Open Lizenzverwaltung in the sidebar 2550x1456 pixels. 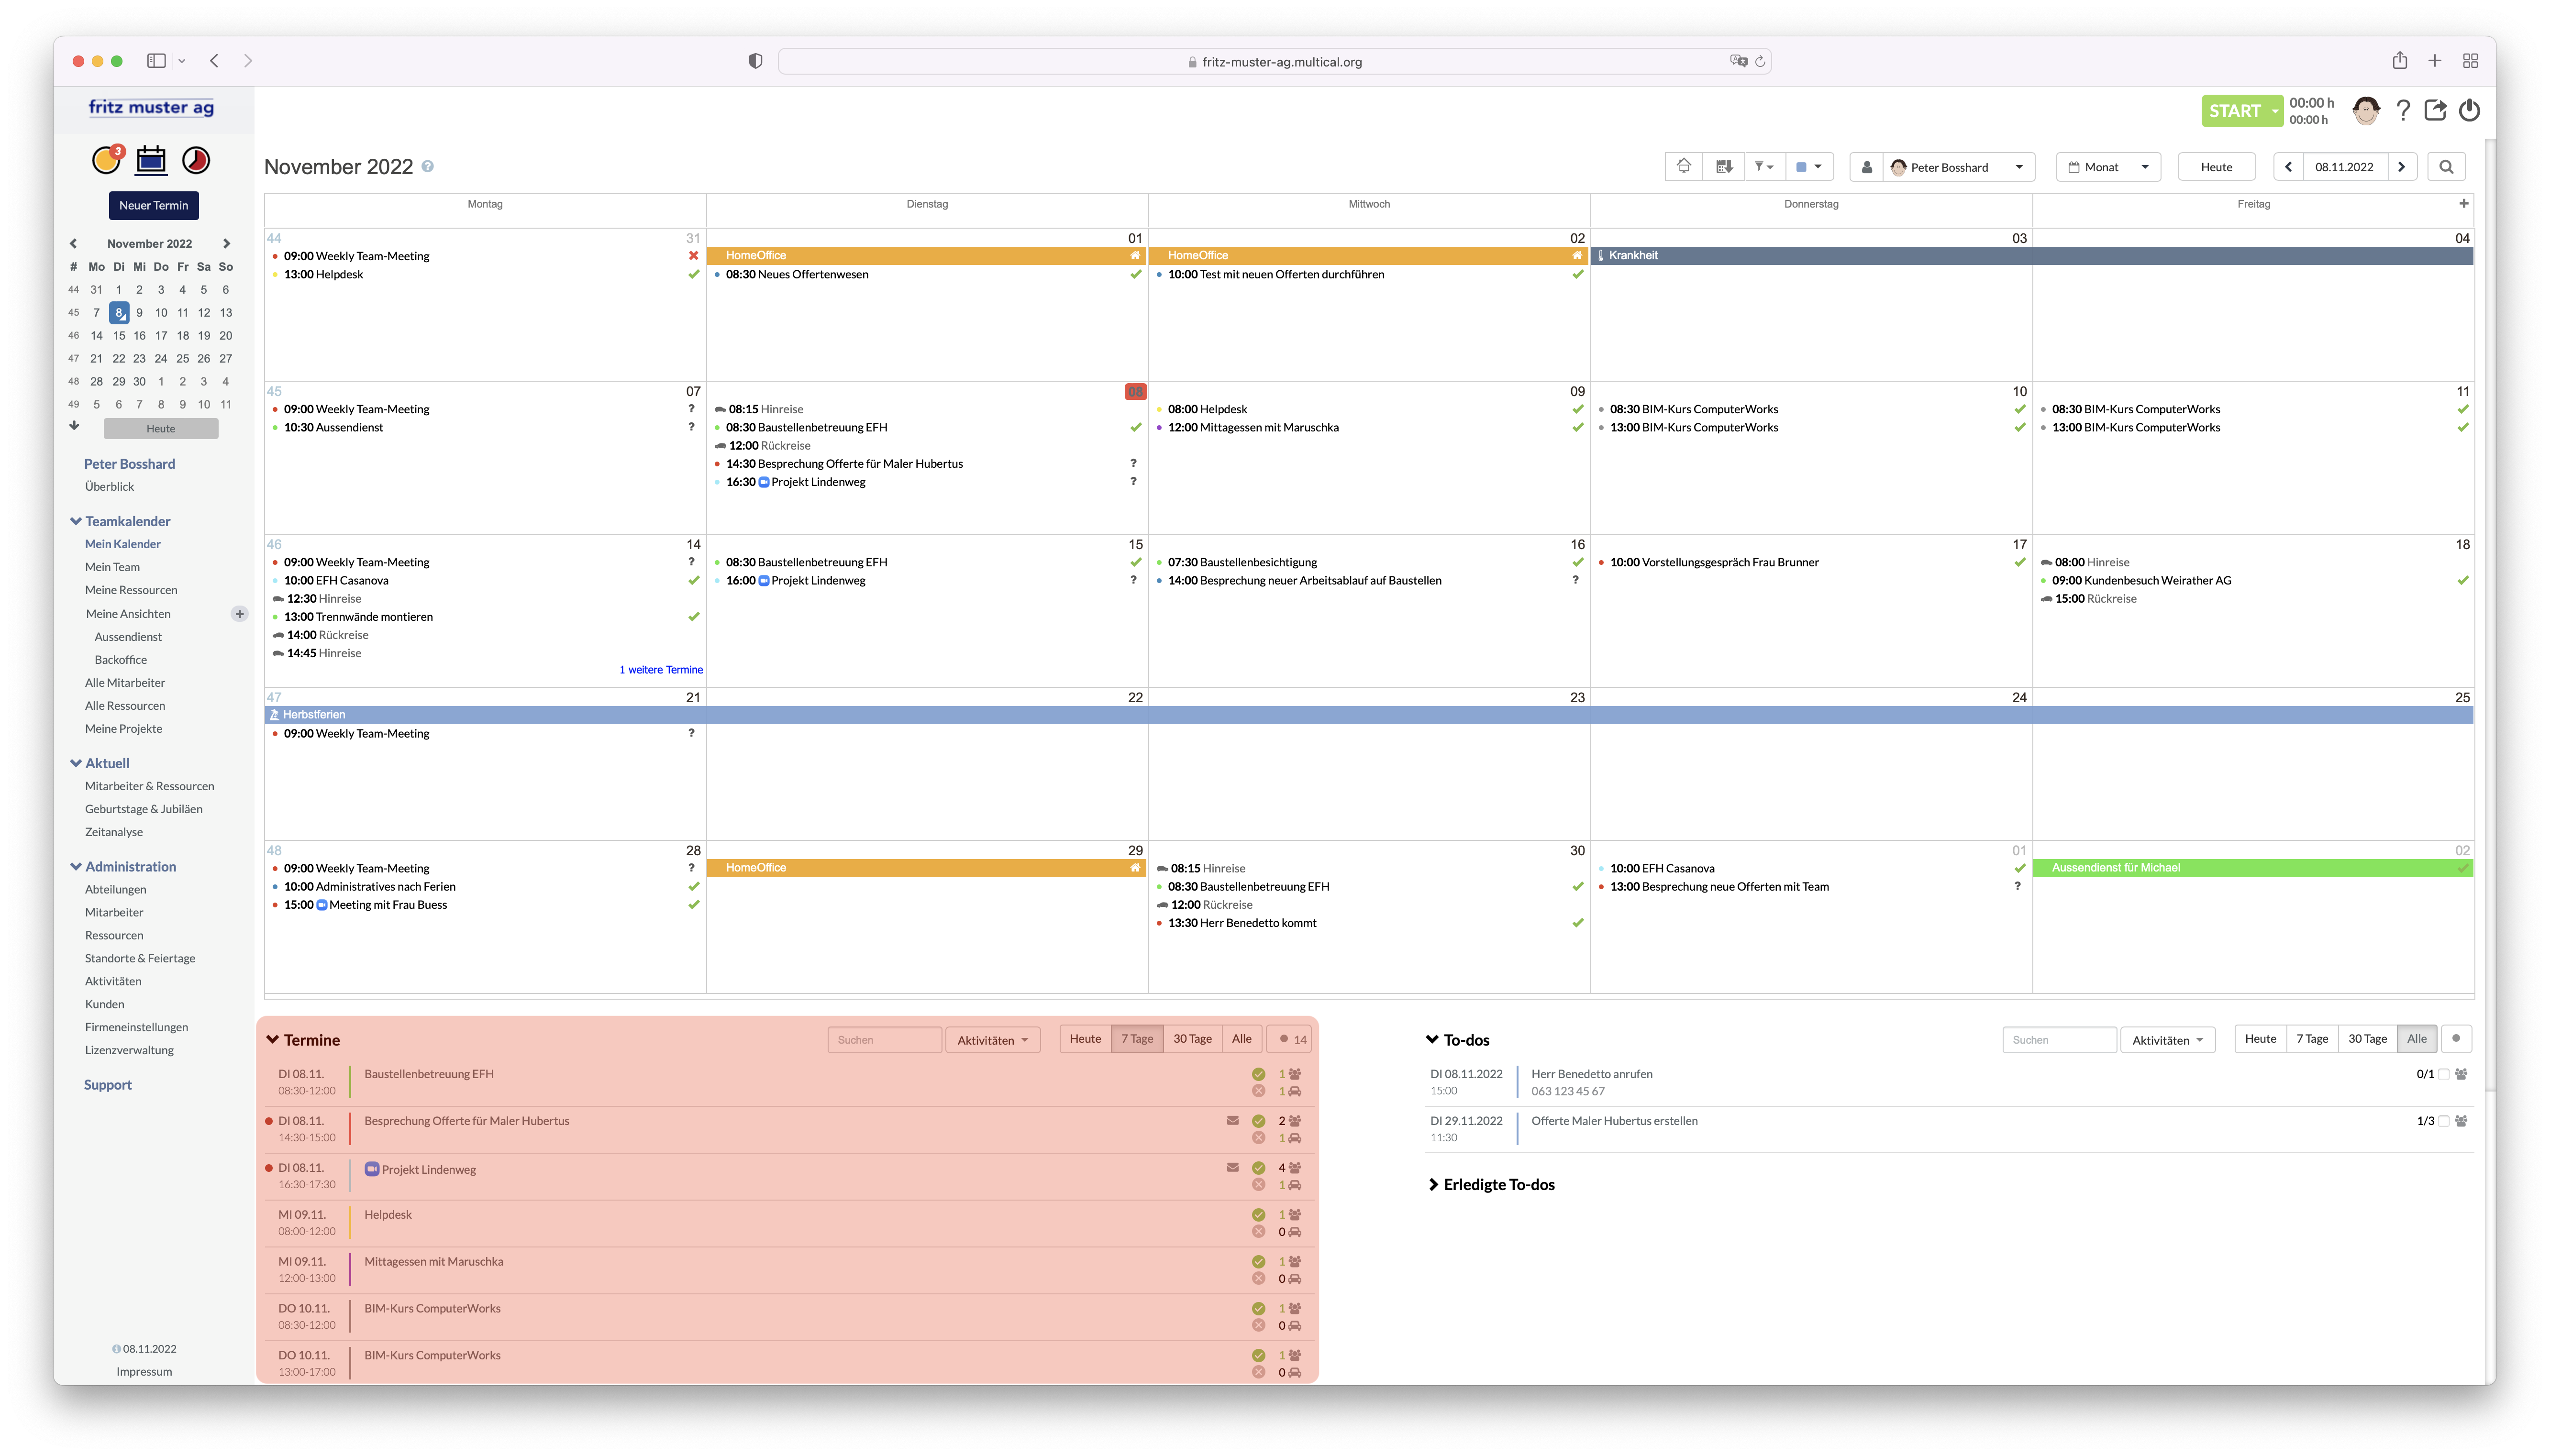[x=129, y=1050]
